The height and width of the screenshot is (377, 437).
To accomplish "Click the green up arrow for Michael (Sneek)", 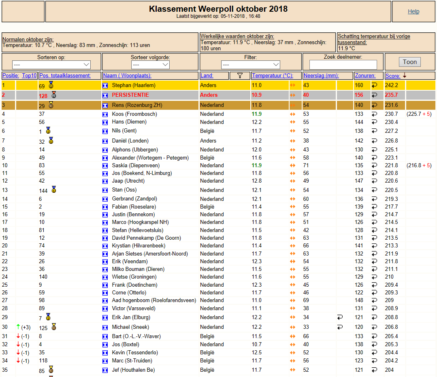I will (x=18, y=326).
